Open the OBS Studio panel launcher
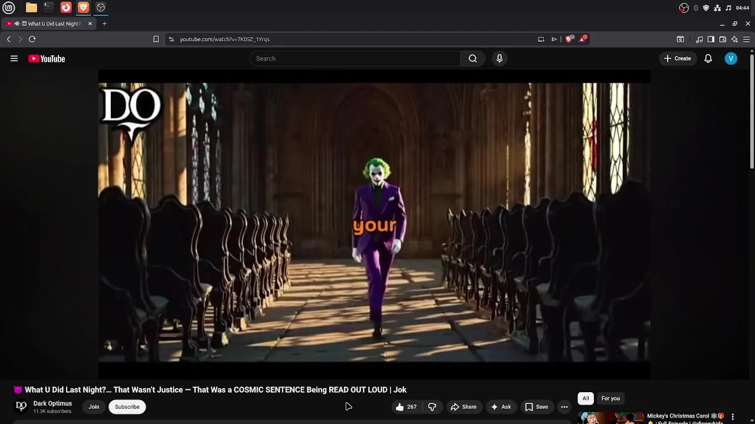755x424 pixels. pyautogui.click(x=101, y=8)
